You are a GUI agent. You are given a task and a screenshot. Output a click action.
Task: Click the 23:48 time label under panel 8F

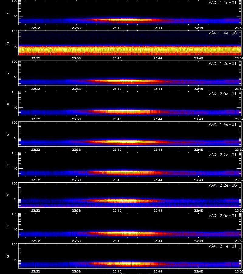pos(198,241)
